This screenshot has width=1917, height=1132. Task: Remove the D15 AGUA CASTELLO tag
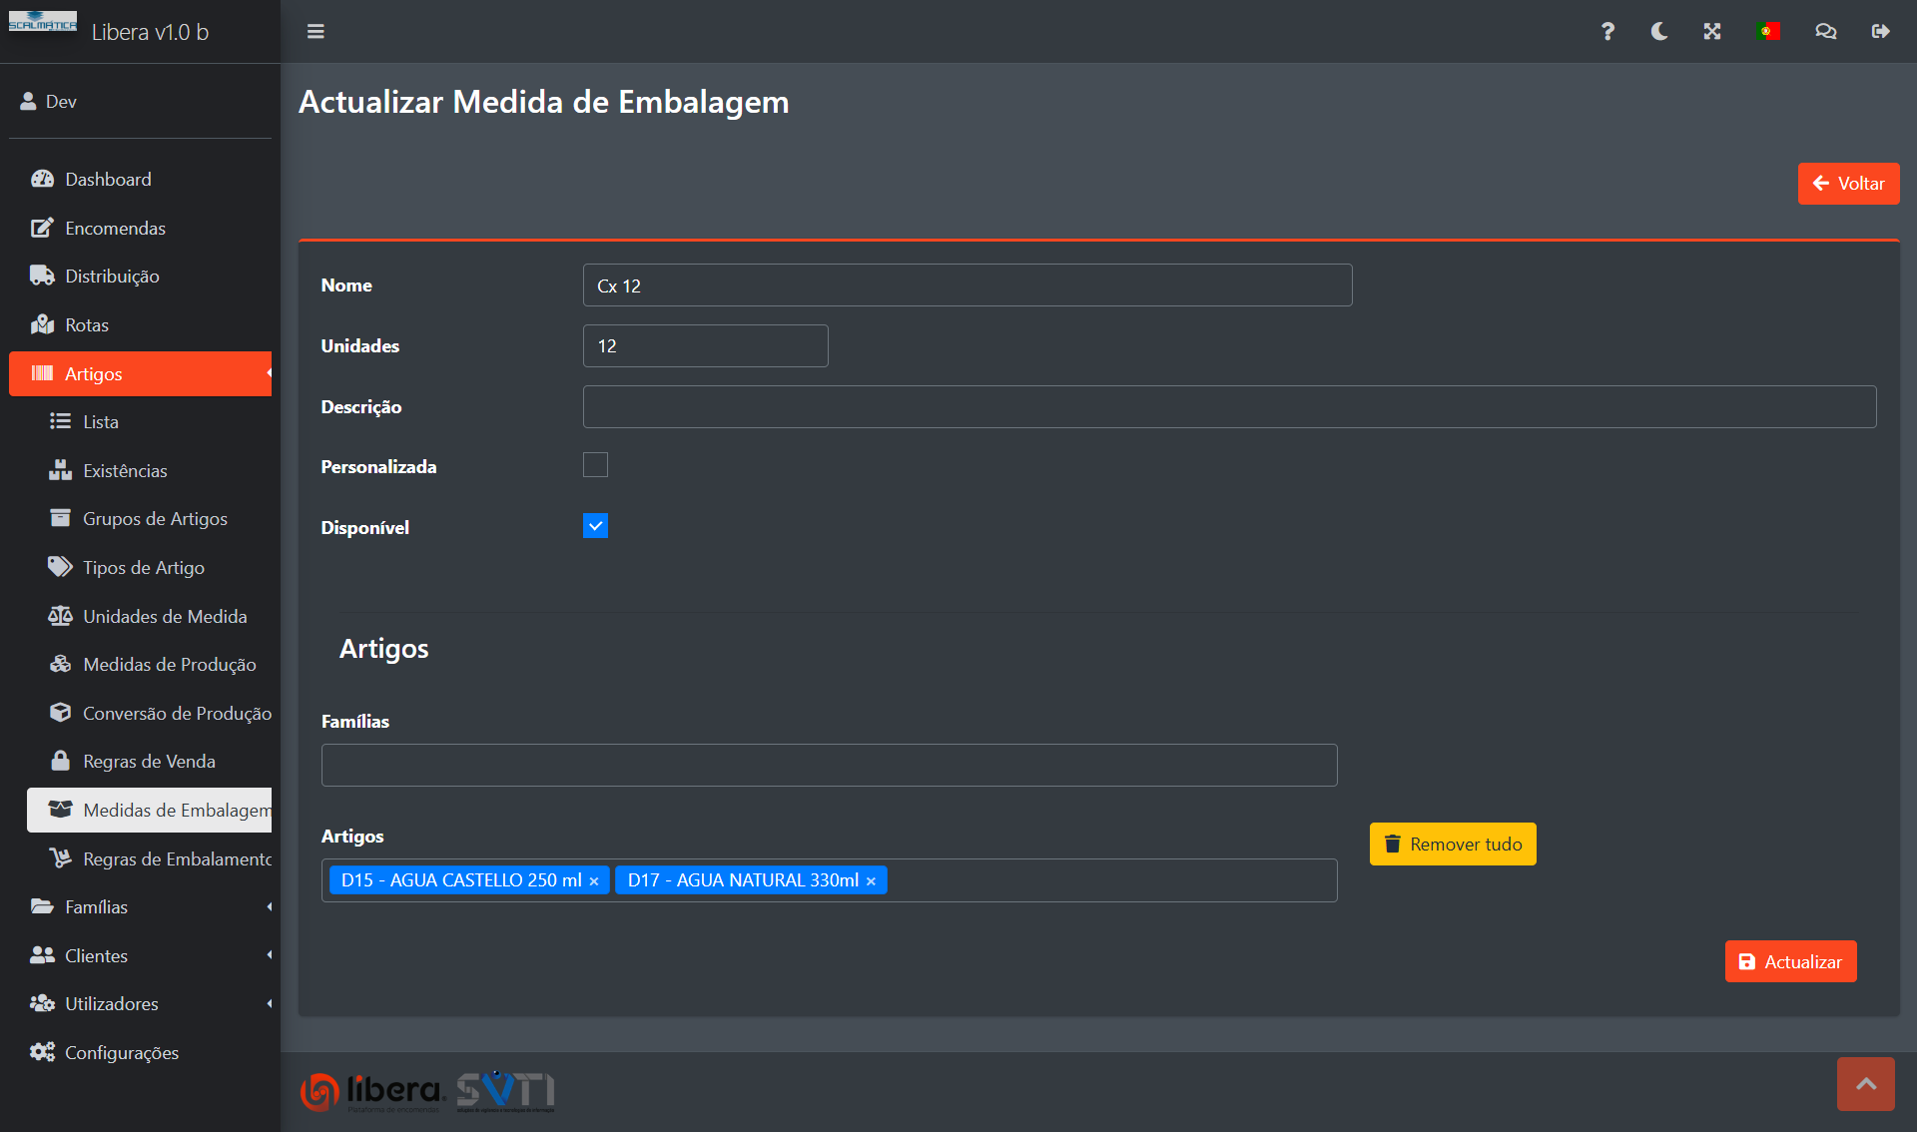coord(594,881)
